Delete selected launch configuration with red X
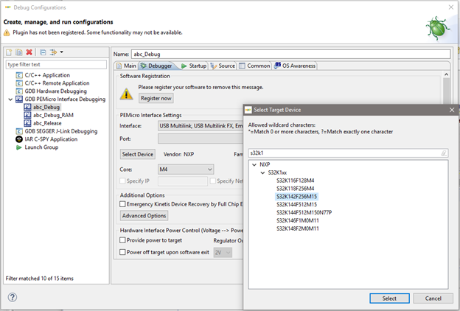 pos(29,52)
